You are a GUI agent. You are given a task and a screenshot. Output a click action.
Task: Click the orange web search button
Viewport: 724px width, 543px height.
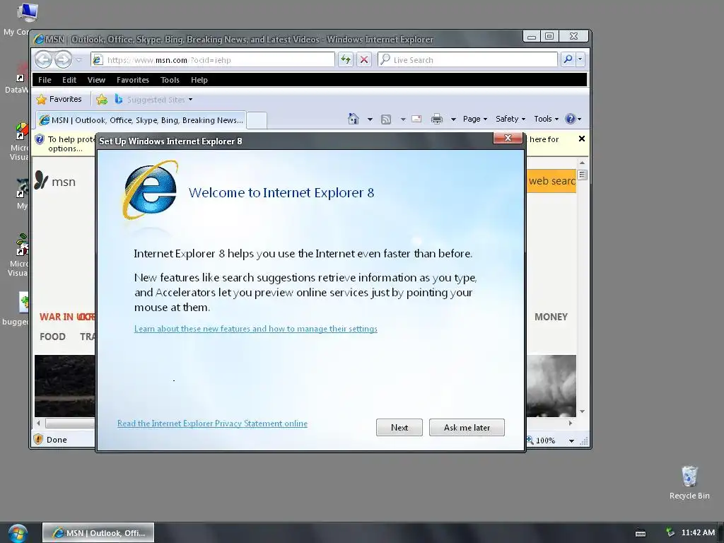551,181
